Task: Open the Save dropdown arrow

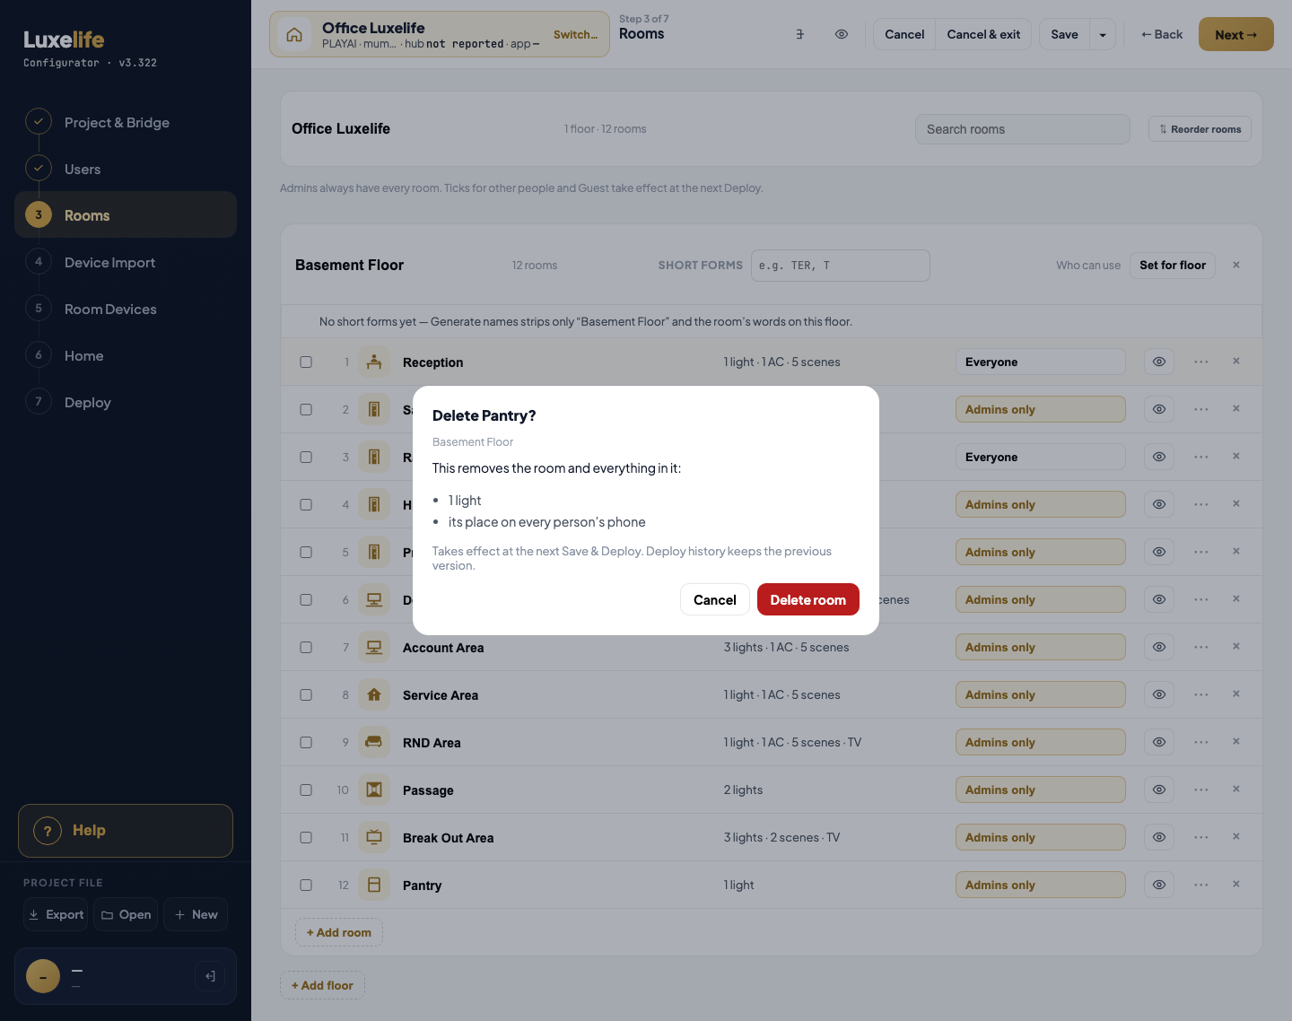Action: click(x=1103, y=35)
